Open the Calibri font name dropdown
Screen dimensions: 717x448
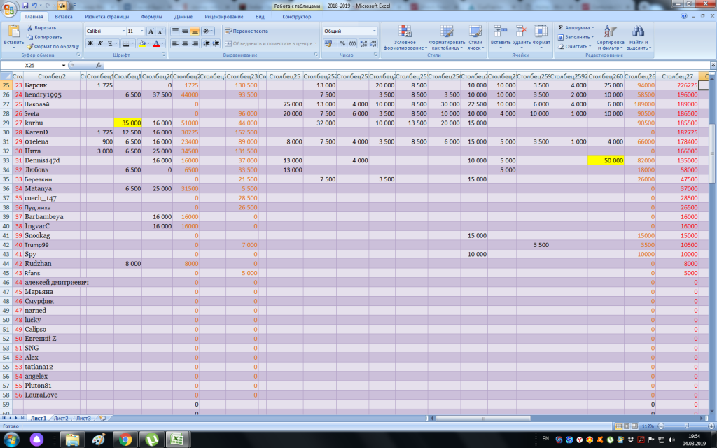(x=123, y=31)
